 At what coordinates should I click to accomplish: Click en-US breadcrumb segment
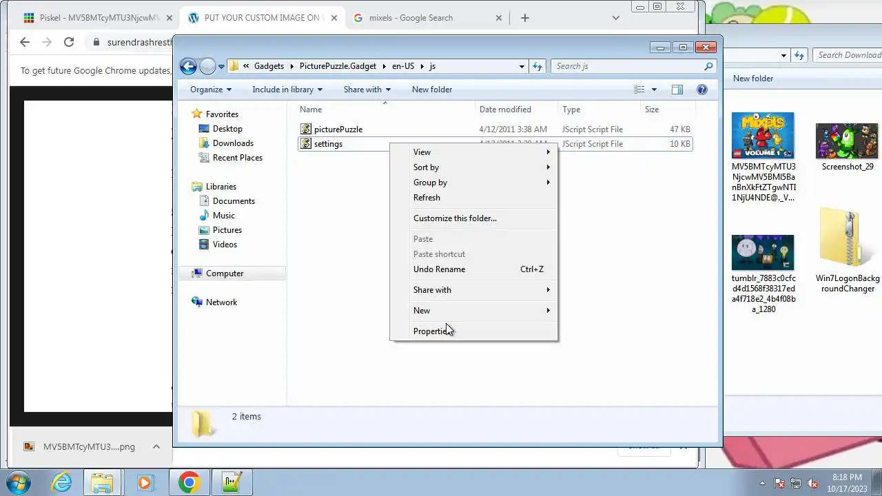pyautogui.click(x=403, y=66)
